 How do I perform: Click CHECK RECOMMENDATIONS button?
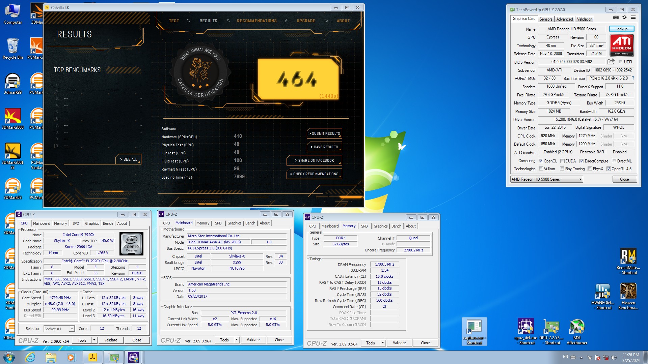pos(314,174)
